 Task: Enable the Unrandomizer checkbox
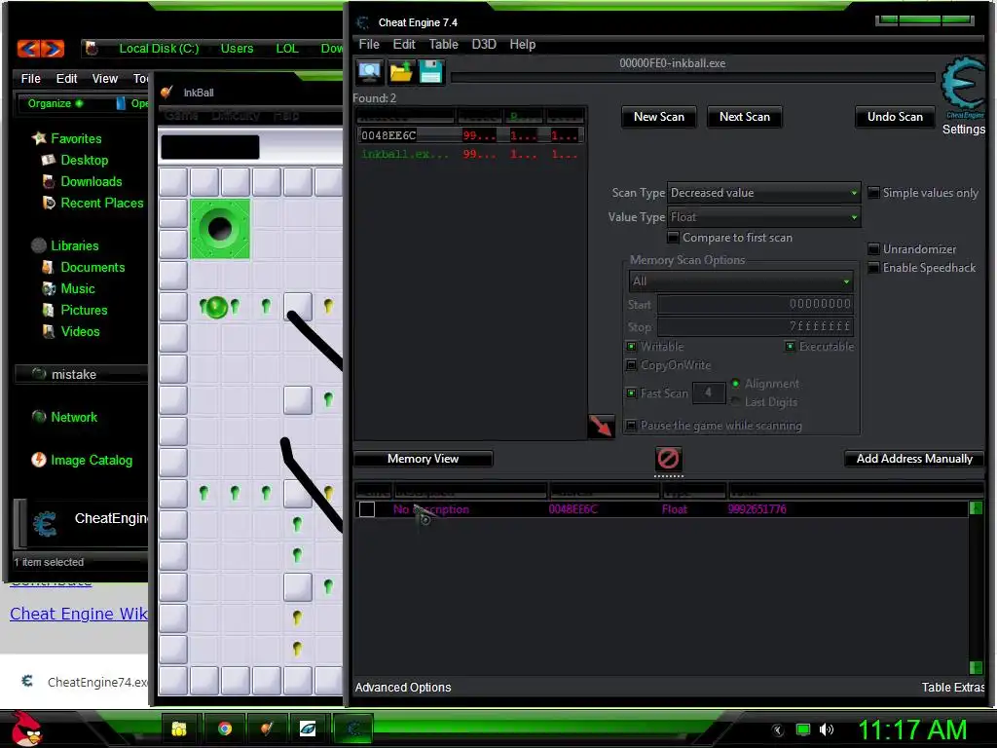click(874, 248)
